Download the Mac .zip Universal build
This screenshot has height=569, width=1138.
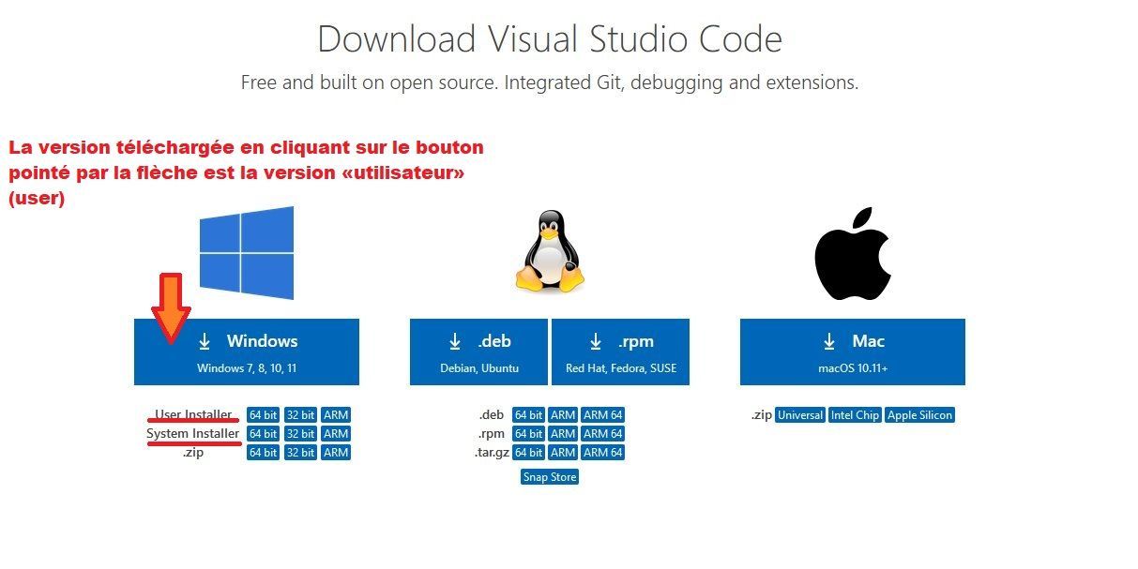800,415
